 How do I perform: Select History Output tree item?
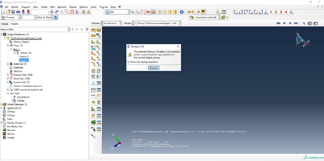[21, 42]
